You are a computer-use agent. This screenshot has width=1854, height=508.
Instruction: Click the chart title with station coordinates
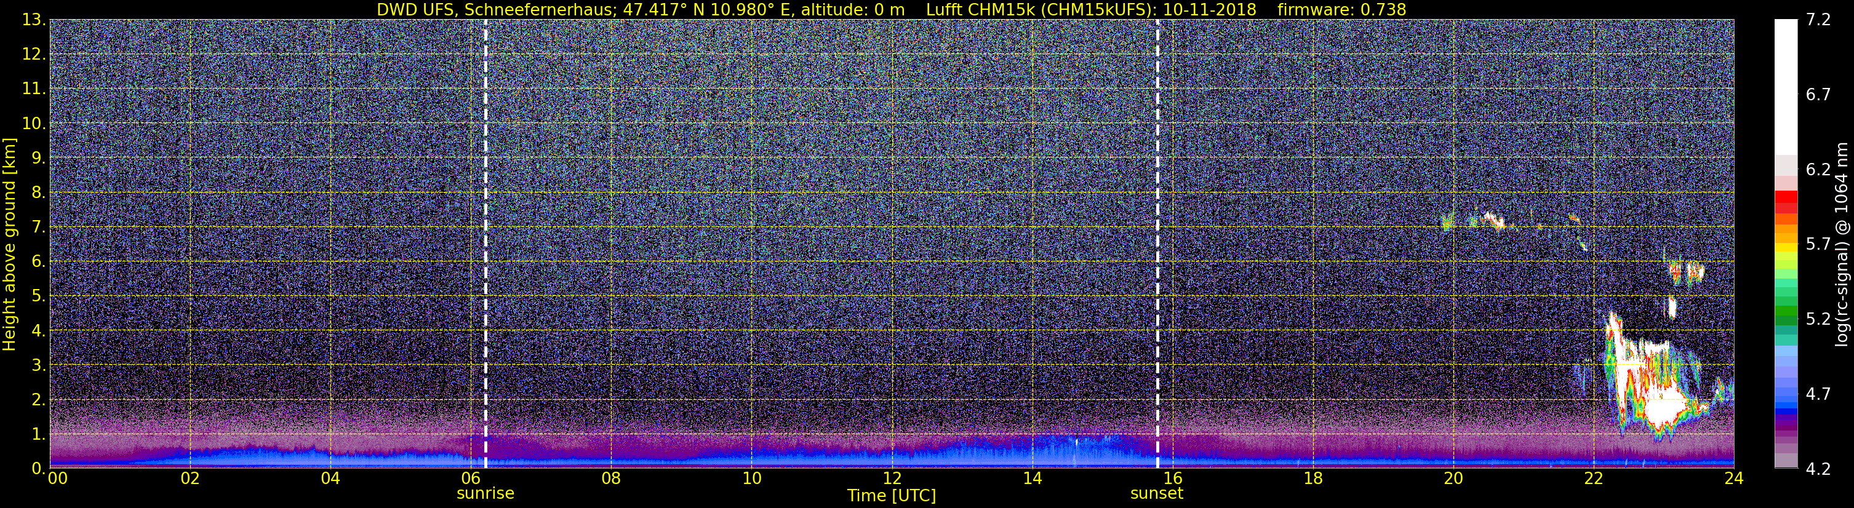pyautogui.click(x=891, y=9)
